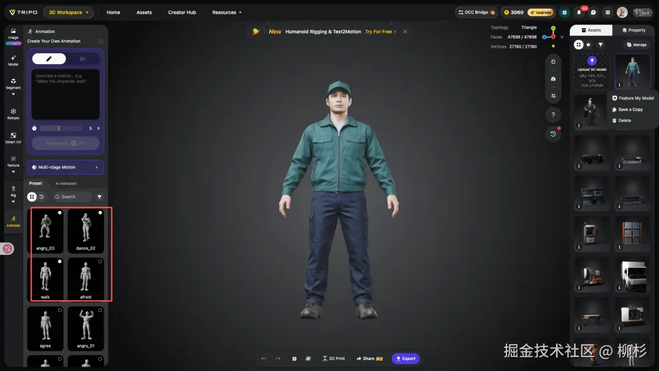Choose Delete from context menu
This screenshot has width=659, height=371.
click(622, 121)
